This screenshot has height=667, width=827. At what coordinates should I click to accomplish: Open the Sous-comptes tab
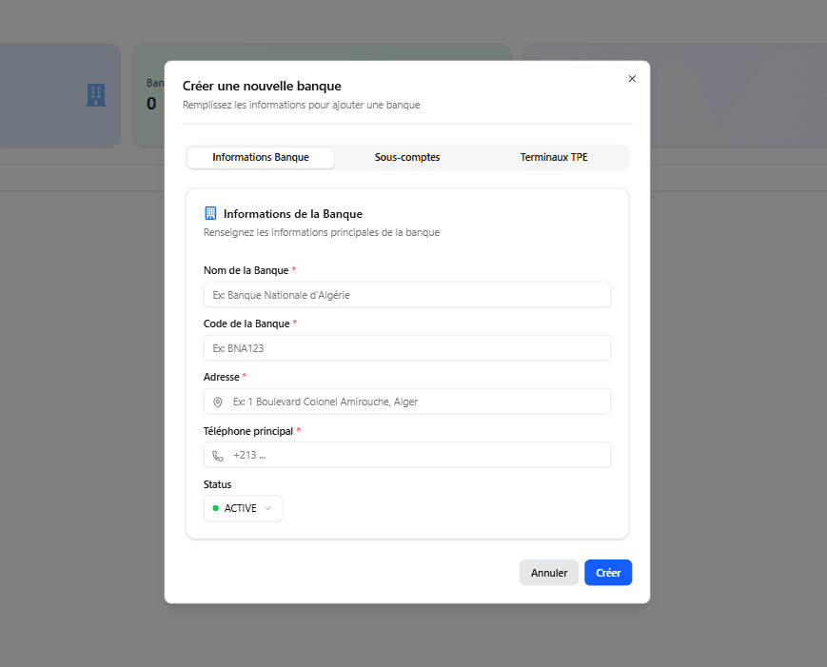[407, 157]
